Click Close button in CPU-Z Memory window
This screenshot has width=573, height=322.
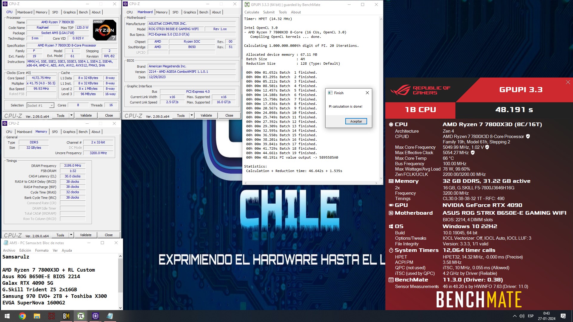click(109, 235)
